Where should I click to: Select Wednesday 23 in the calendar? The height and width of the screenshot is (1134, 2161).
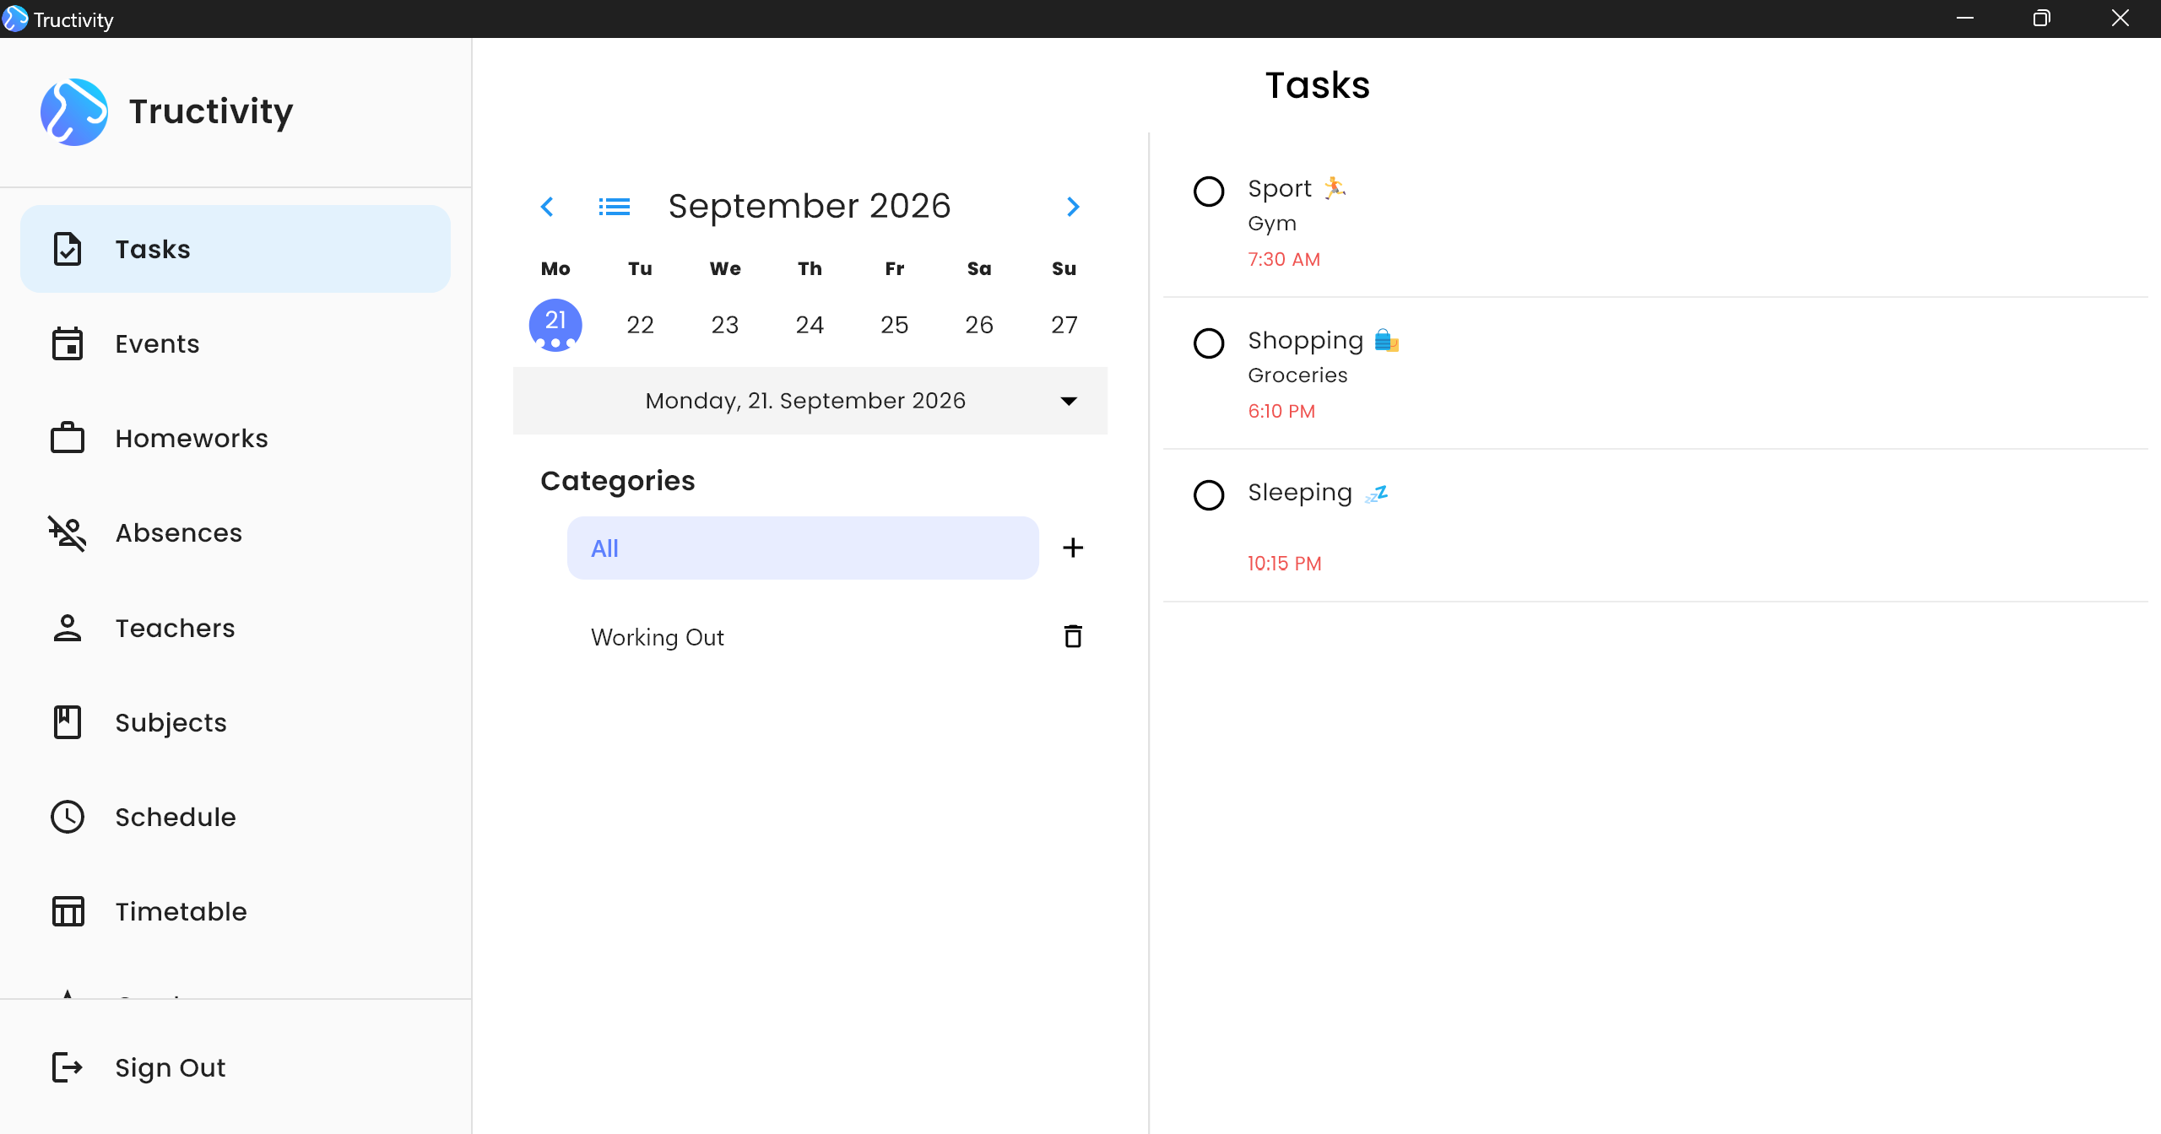coord(725,325)
